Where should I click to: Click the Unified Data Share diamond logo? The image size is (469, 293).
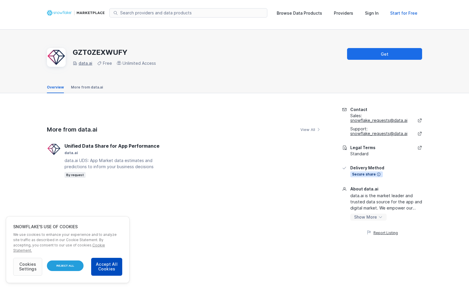(54, 149)
